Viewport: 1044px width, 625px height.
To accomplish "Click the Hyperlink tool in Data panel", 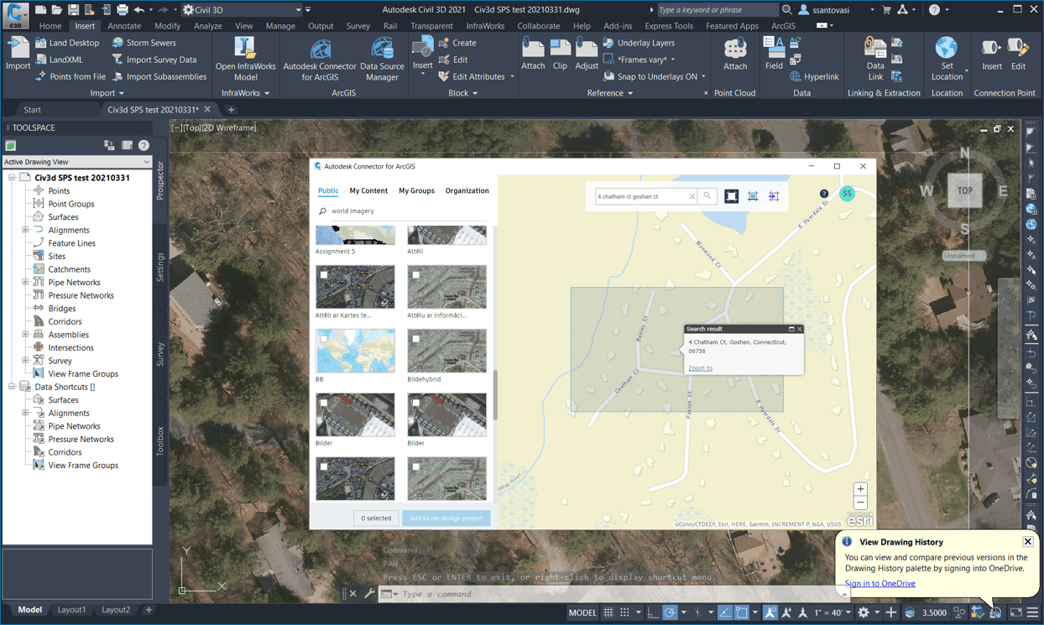I will [x=814, y=76].
